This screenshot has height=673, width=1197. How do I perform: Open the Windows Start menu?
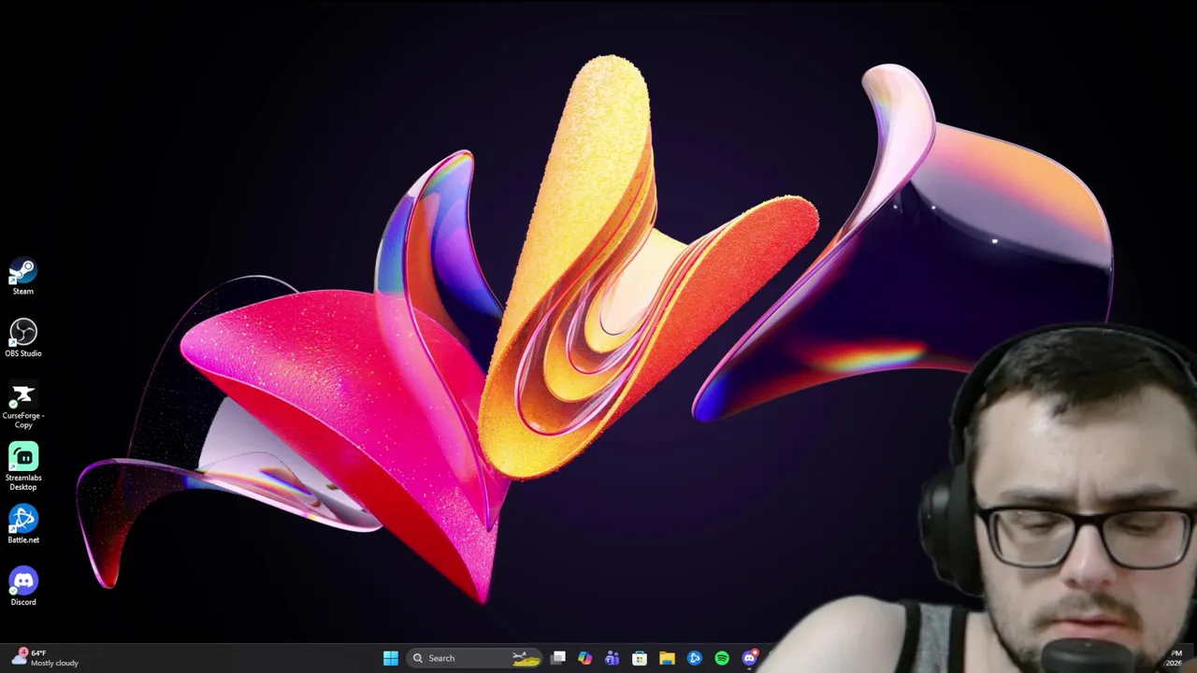point(391,658)
